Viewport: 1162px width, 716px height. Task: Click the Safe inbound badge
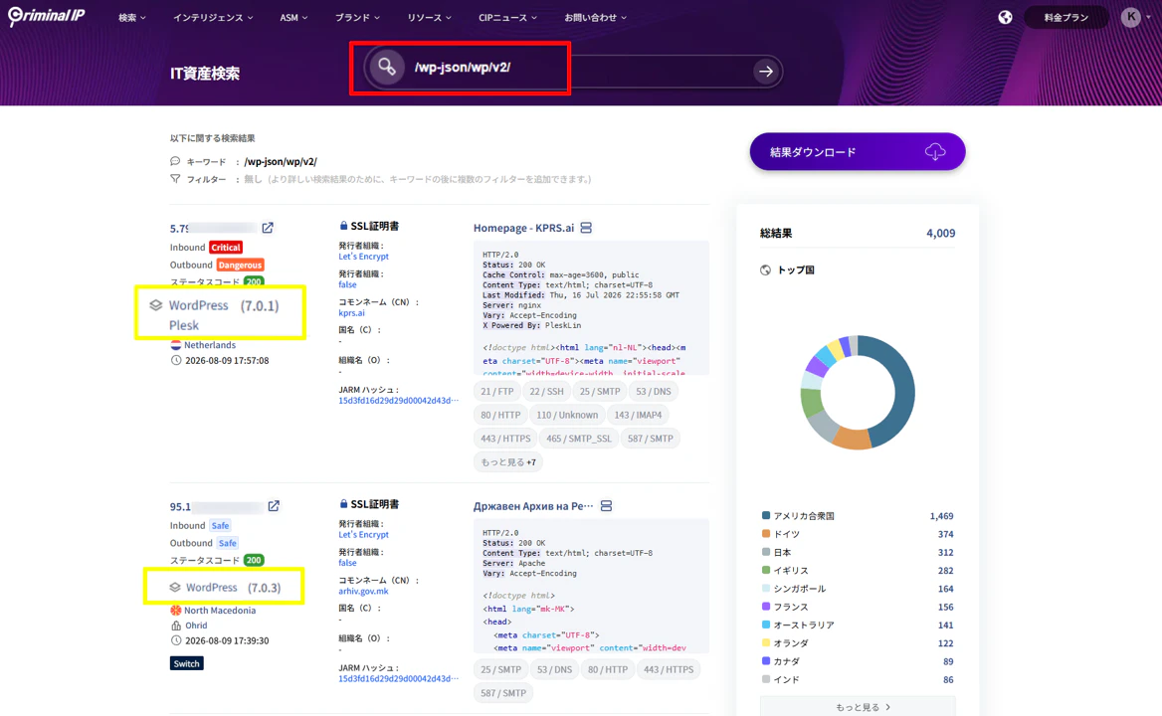click(220, 526)
